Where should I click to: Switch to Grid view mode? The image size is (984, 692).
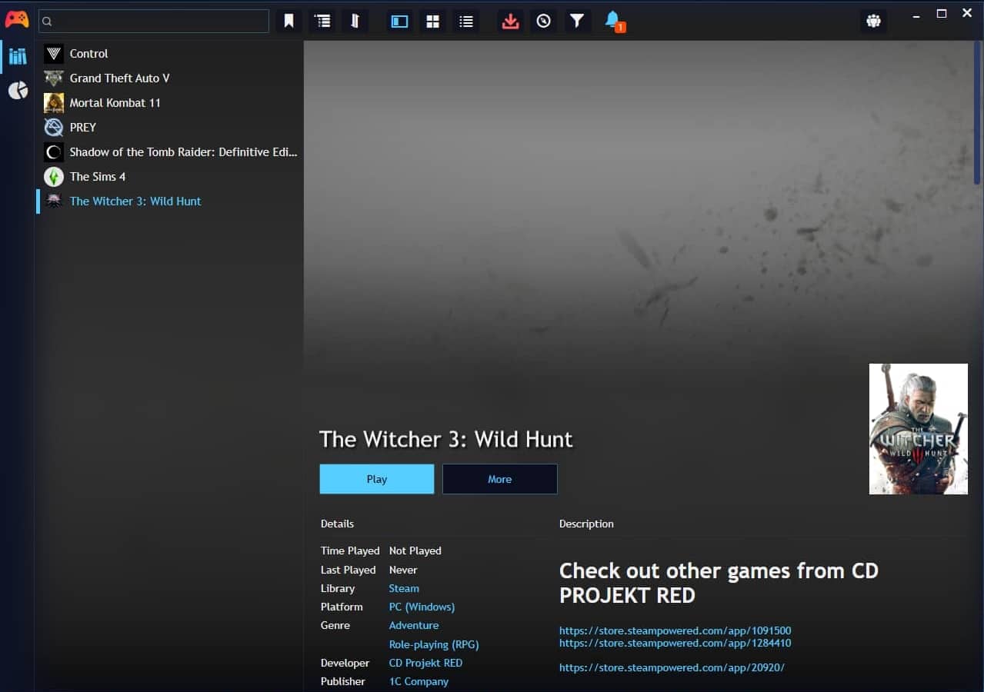click(x=432, y=21)
